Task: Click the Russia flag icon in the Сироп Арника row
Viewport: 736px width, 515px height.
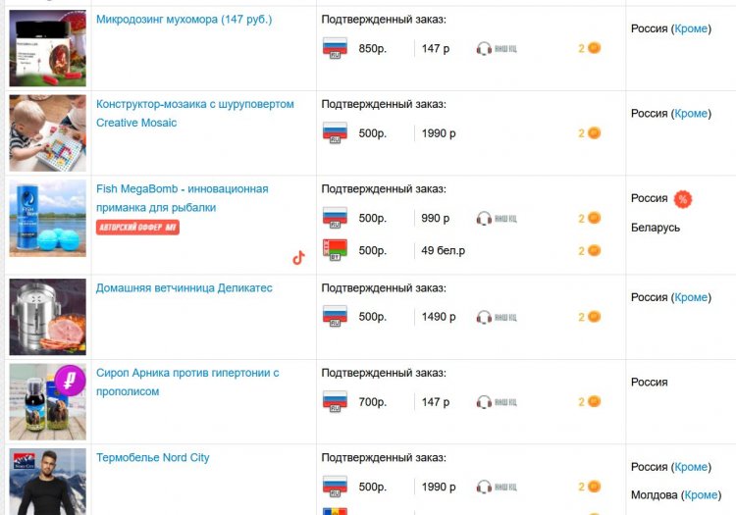Action: point(335,401)
